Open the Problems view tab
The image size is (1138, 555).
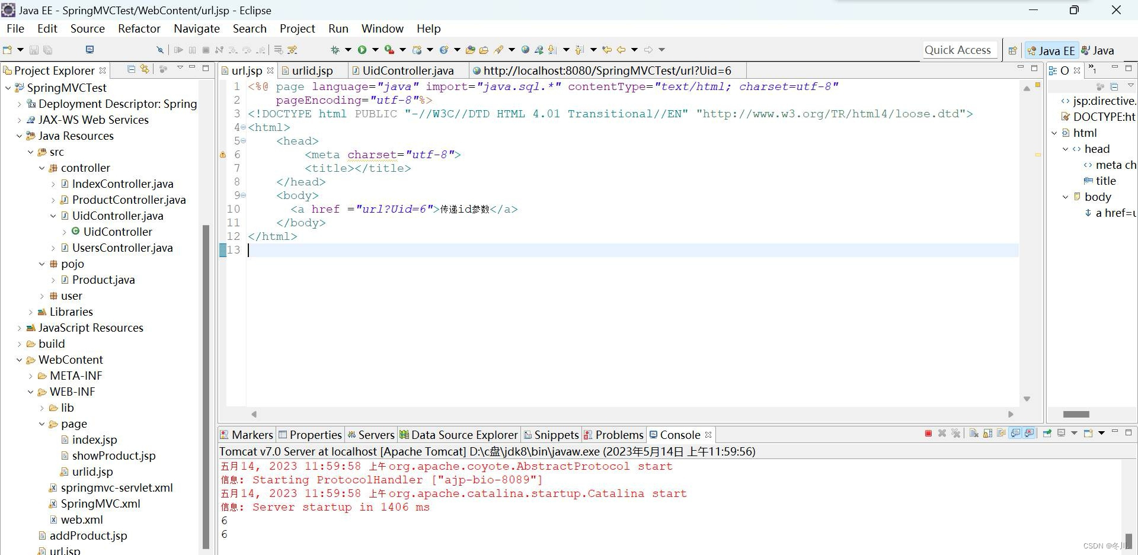click(613, 435)
